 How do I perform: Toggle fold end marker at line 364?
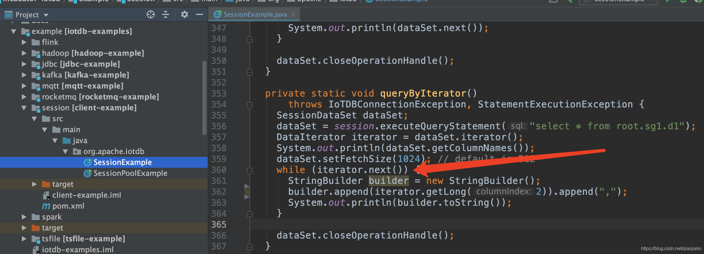point(250,214)
